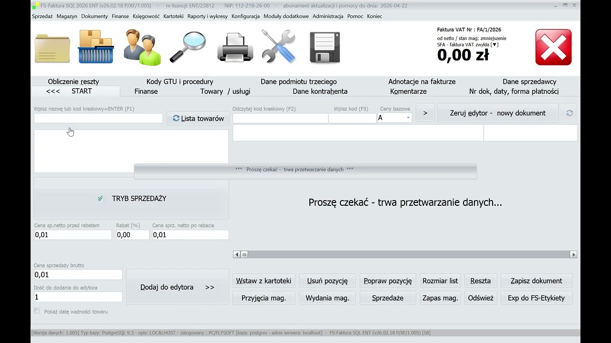
Task: Click the Zapisz dokument button
Action: [x=537, y=281]
